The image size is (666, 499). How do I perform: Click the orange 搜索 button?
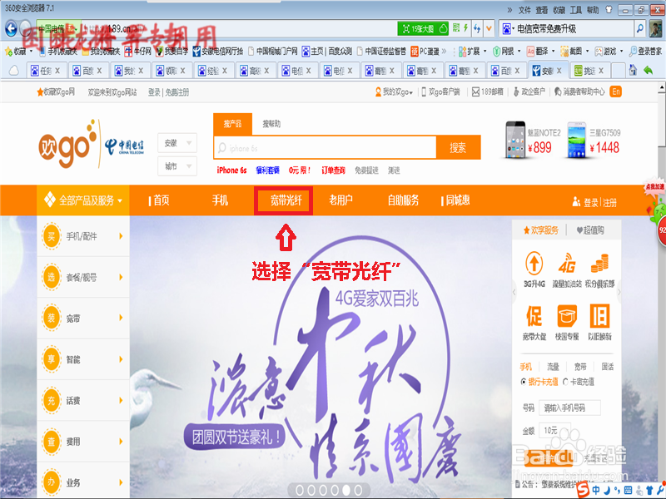pos(459,148)
